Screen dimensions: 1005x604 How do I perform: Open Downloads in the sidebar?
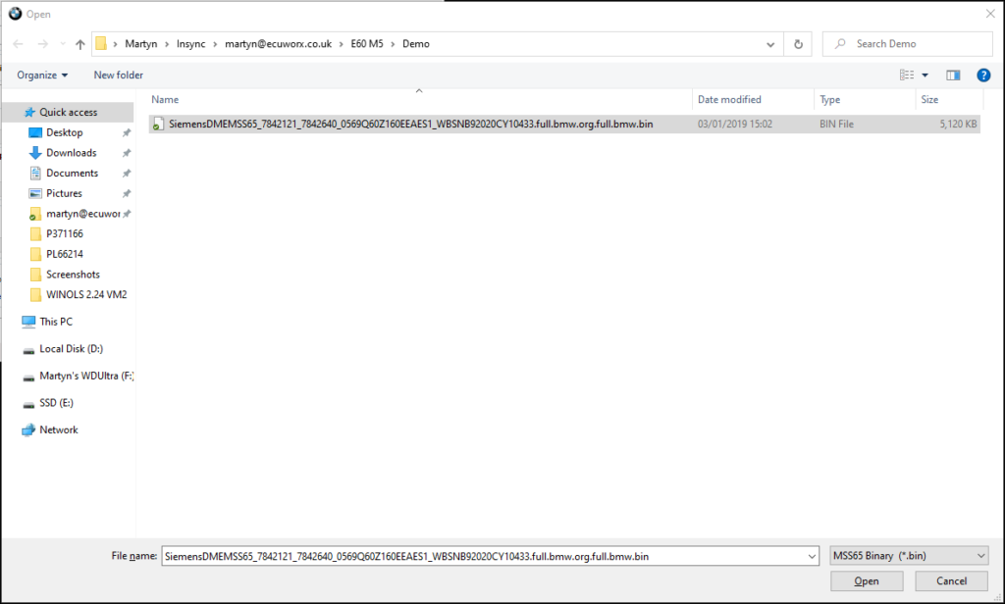coord(71,153)
